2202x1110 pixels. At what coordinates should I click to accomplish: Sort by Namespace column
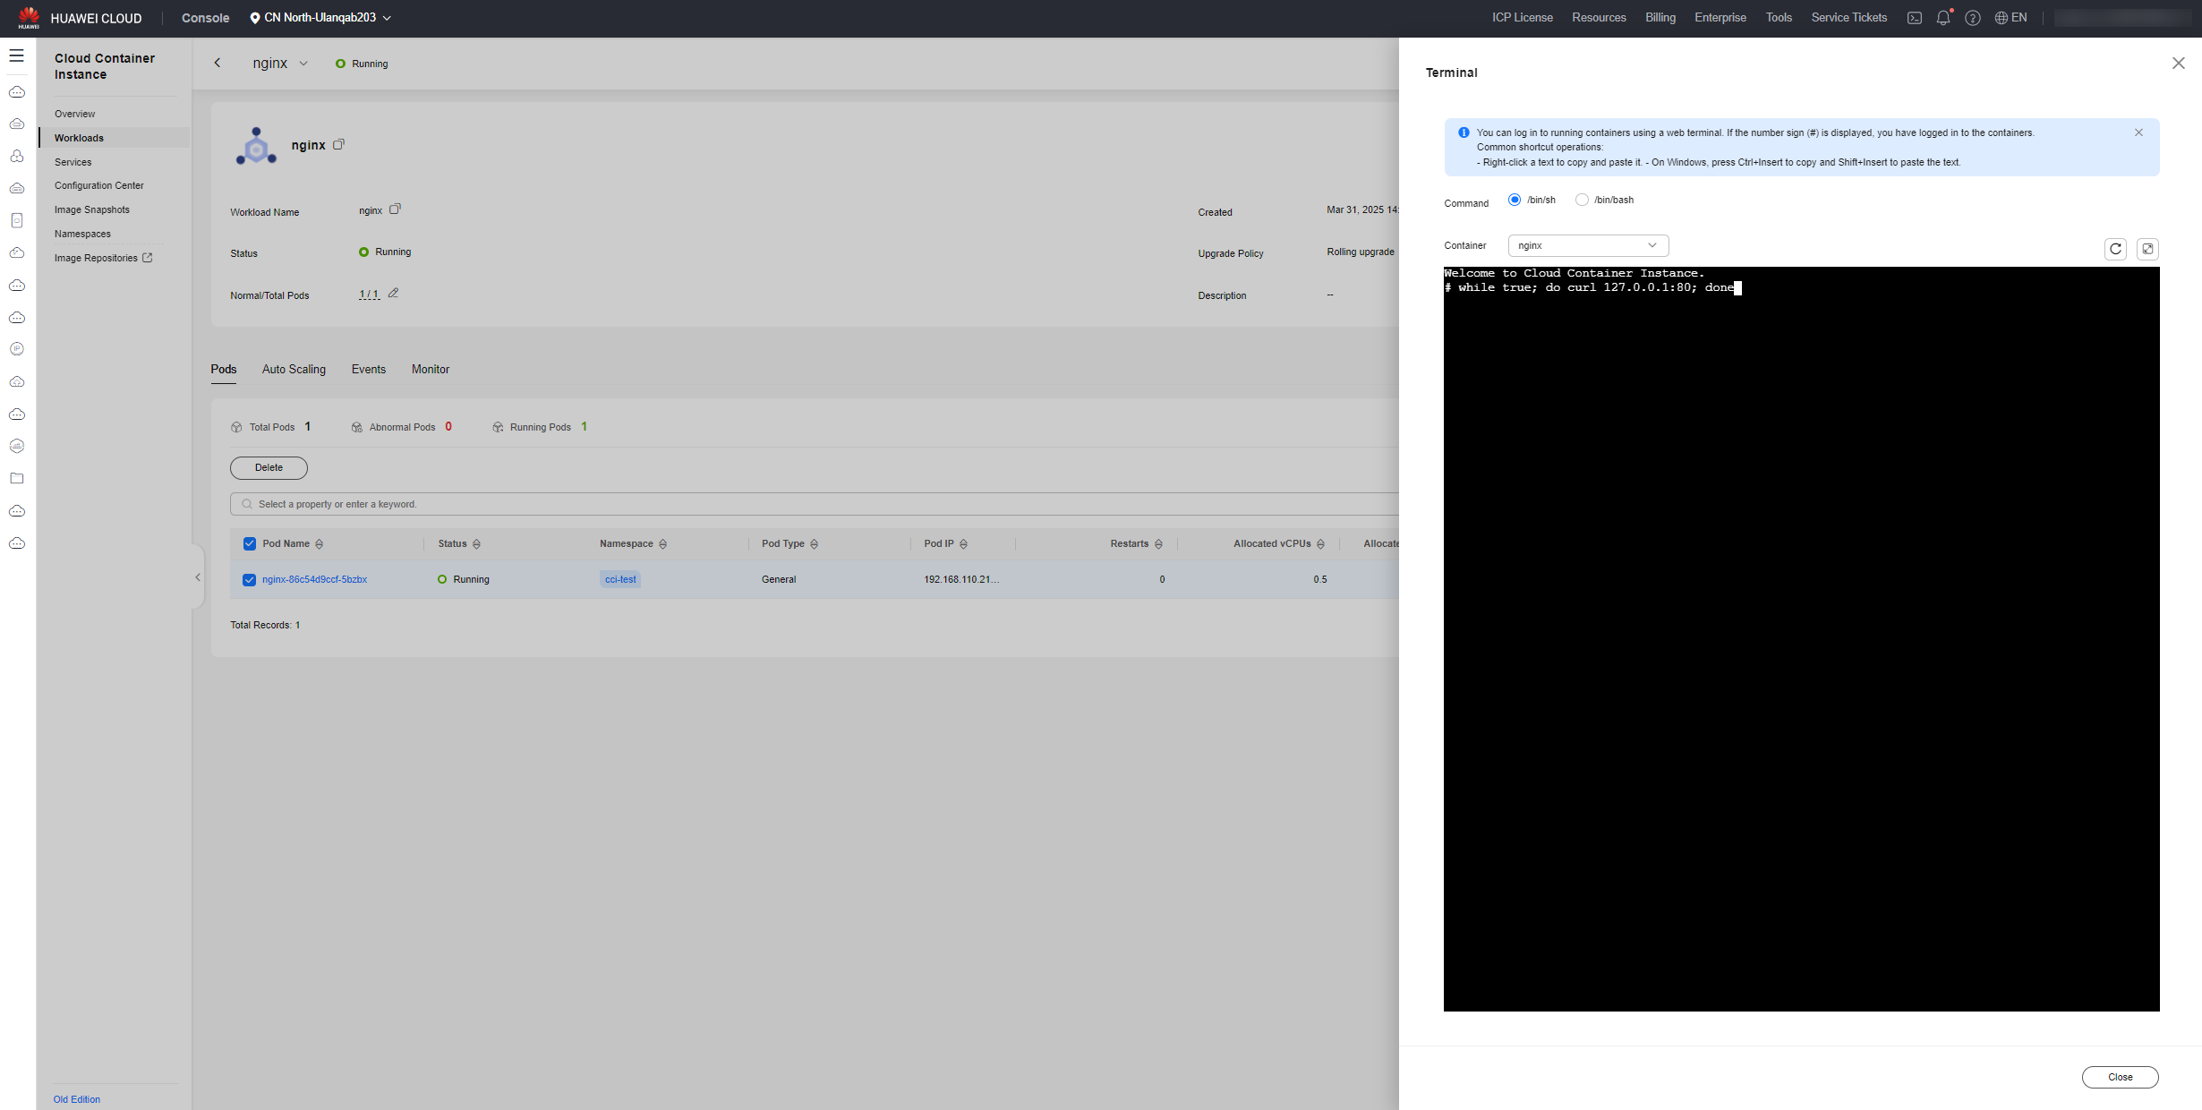pos(662,544)
